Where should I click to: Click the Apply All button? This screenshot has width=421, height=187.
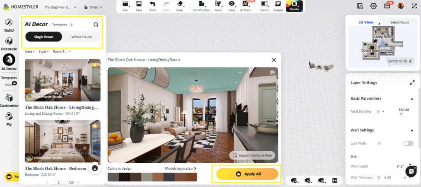[x=247, y=174]
